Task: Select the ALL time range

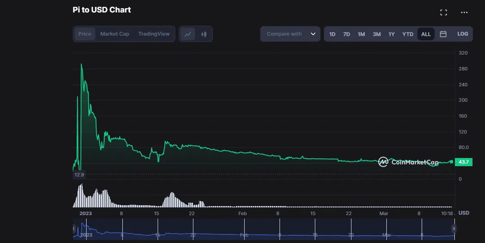Action: [x=426, y=34]
